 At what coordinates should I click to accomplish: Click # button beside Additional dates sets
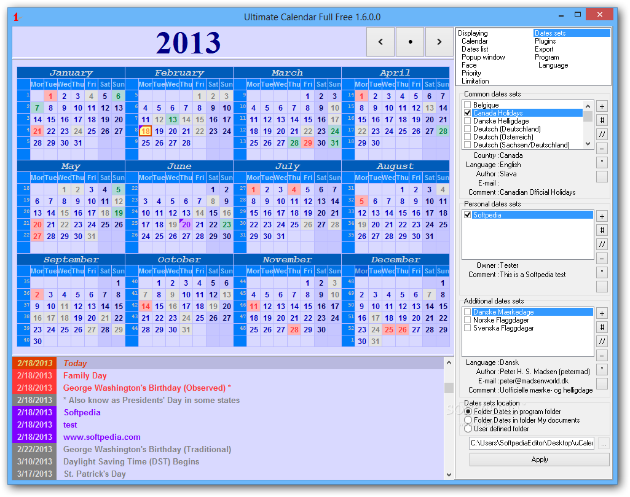click(602, 327)
